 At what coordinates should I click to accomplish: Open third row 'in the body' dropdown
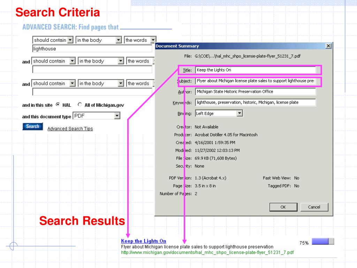[101, 83]
